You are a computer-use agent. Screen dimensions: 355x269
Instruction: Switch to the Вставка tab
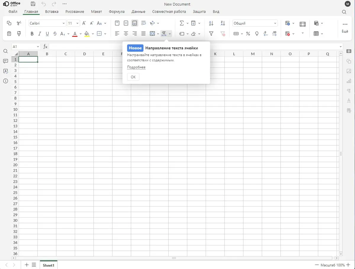click(x=52, y=12)
